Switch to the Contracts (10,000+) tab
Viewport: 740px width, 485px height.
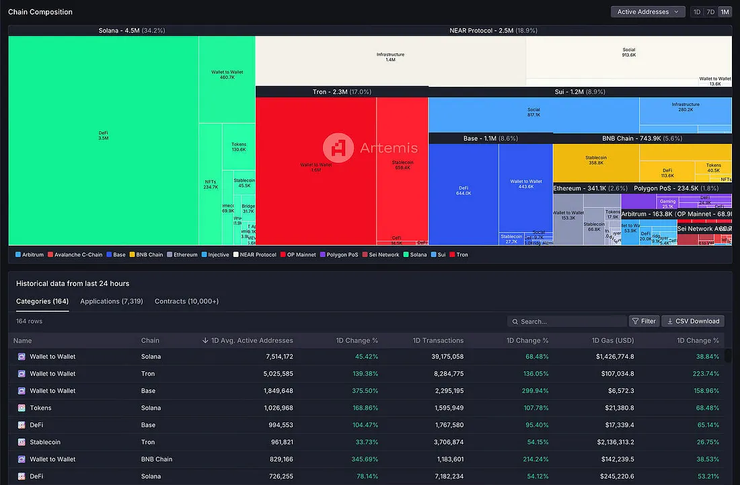click(186, 301)
